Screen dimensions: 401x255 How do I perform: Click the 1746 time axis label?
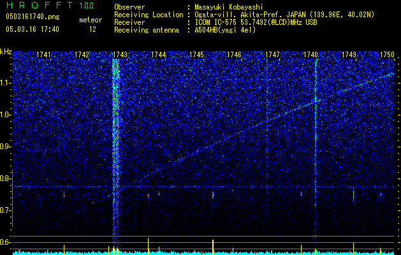pos(234,55)
